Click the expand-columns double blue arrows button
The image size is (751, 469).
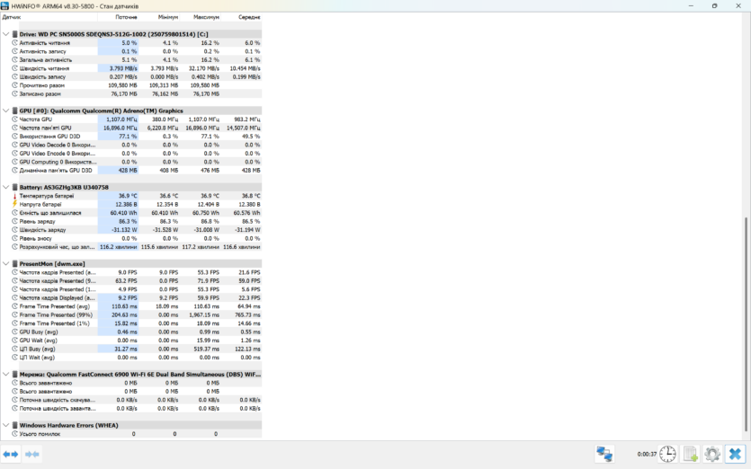[x=11, y=454]
